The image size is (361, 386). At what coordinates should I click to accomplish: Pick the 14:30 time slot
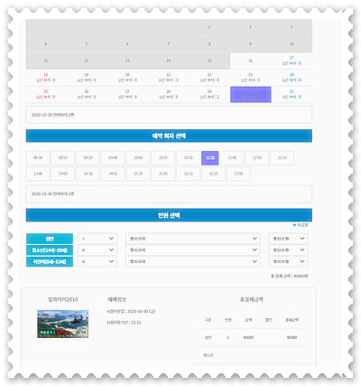point(88,174)
